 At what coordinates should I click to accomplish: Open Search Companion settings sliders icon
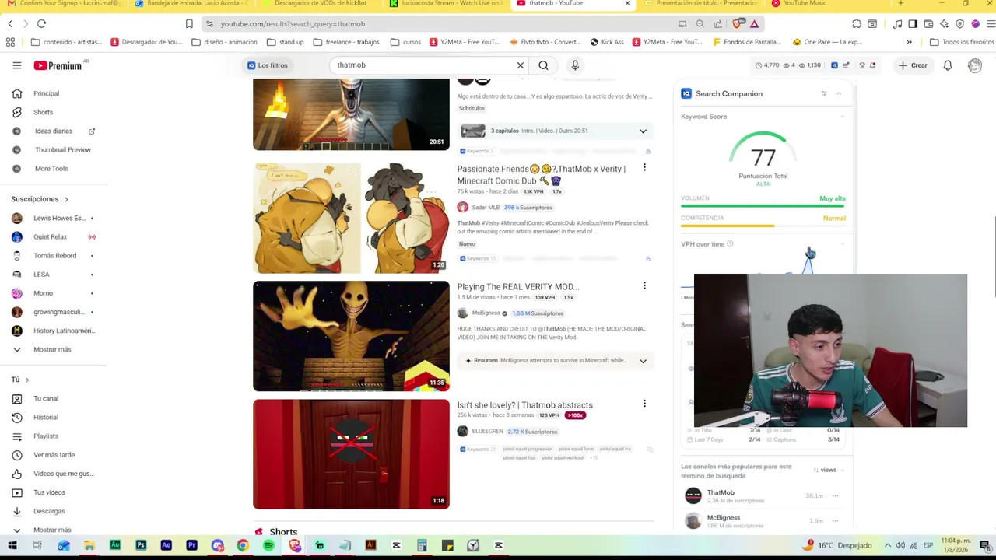(823, 93)
